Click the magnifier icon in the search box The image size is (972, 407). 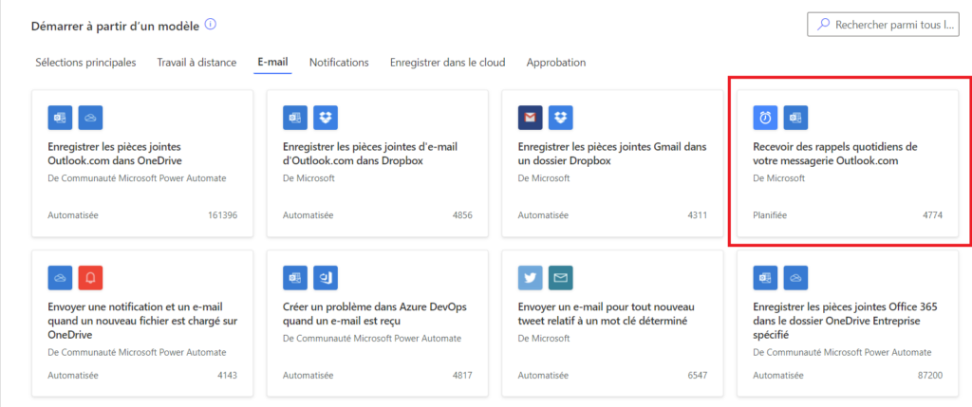point(822,25)
